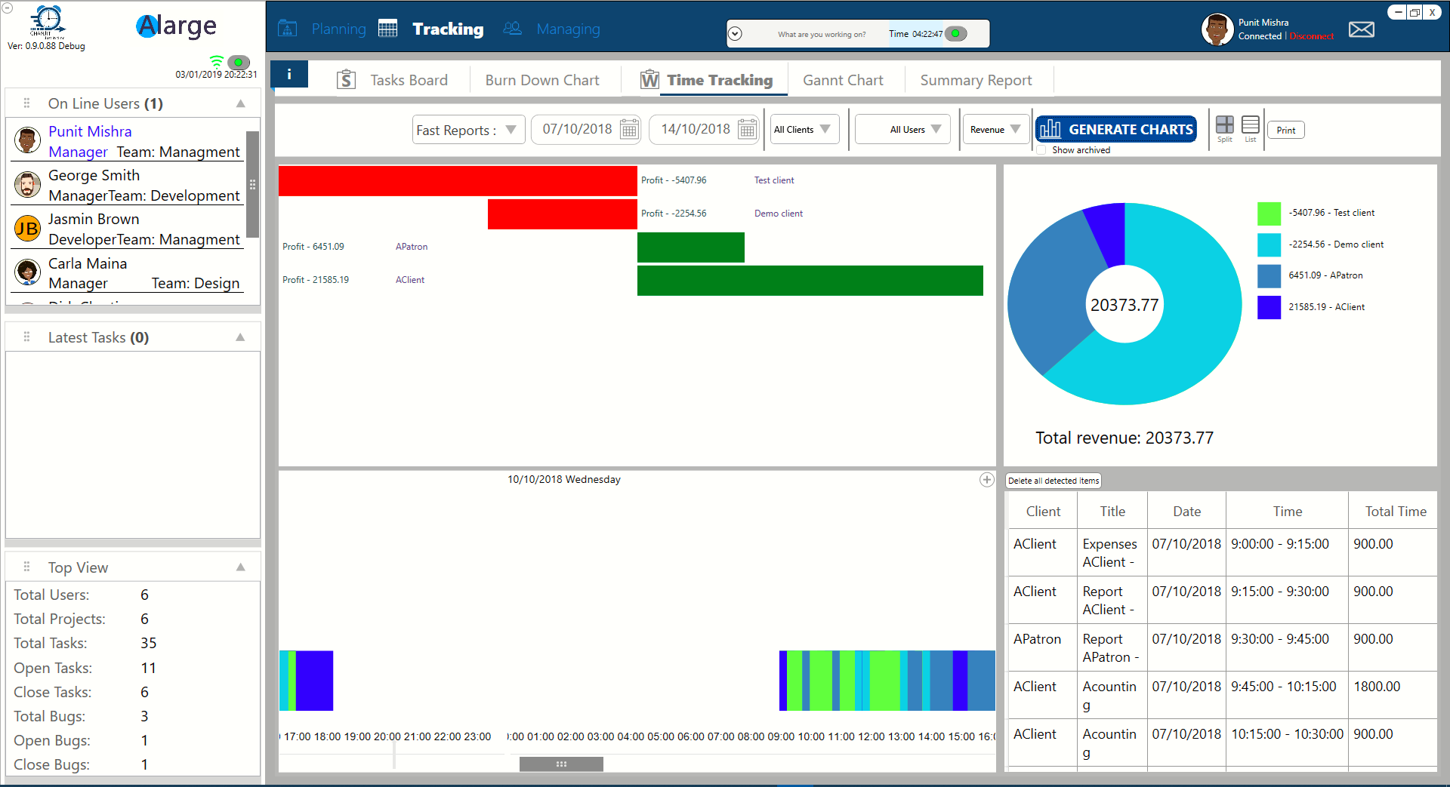Click Punit Mishra profile avatar in header
1450x787 pixels.
coord(1217,30)
